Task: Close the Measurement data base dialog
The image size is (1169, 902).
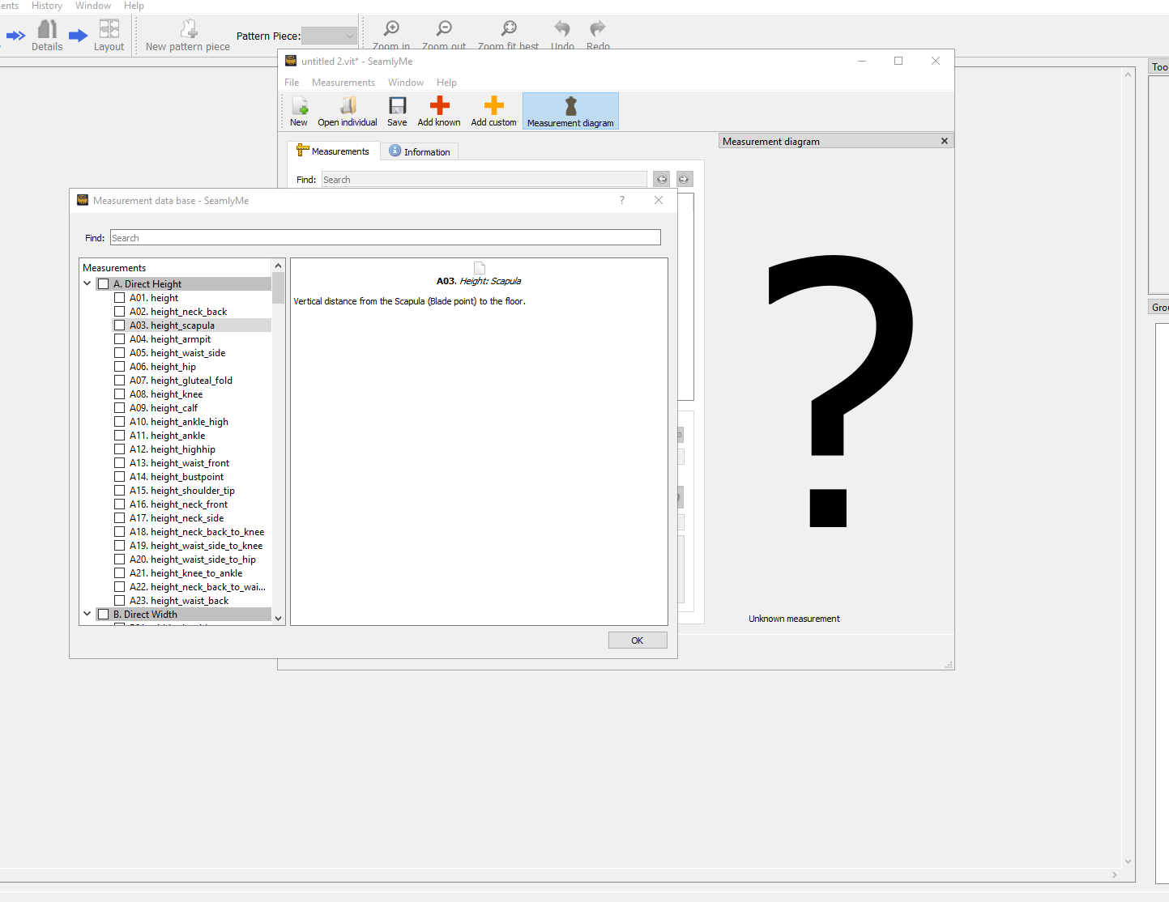Action: (x=659, y=200)
